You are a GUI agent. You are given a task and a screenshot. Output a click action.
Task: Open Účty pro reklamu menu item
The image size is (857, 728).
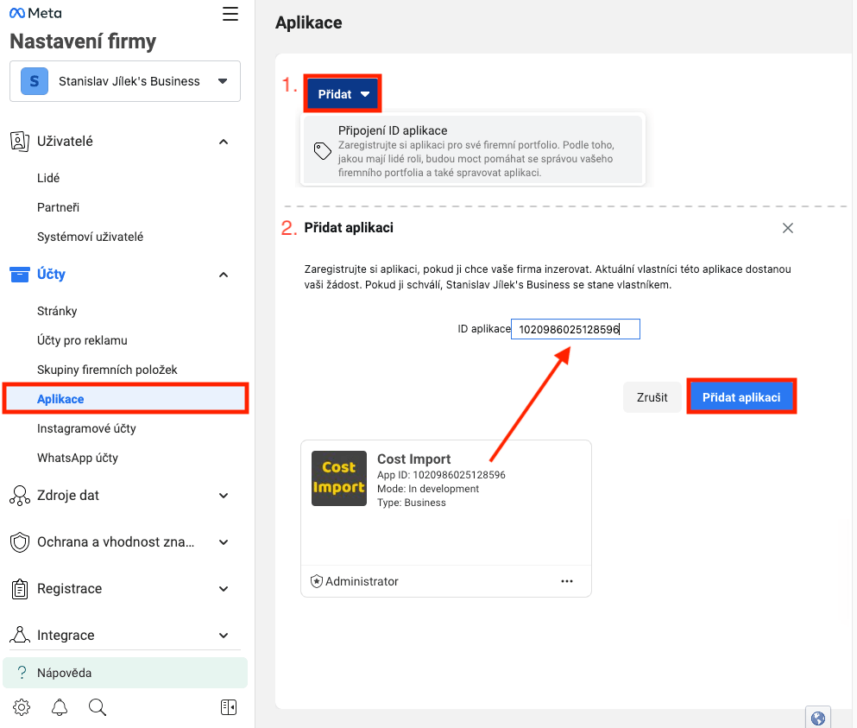coord(82,340)
